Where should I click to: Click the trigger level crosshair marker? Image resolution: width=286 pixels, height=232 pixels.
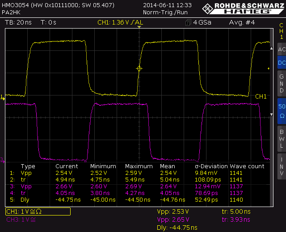[x=139, y=68]
